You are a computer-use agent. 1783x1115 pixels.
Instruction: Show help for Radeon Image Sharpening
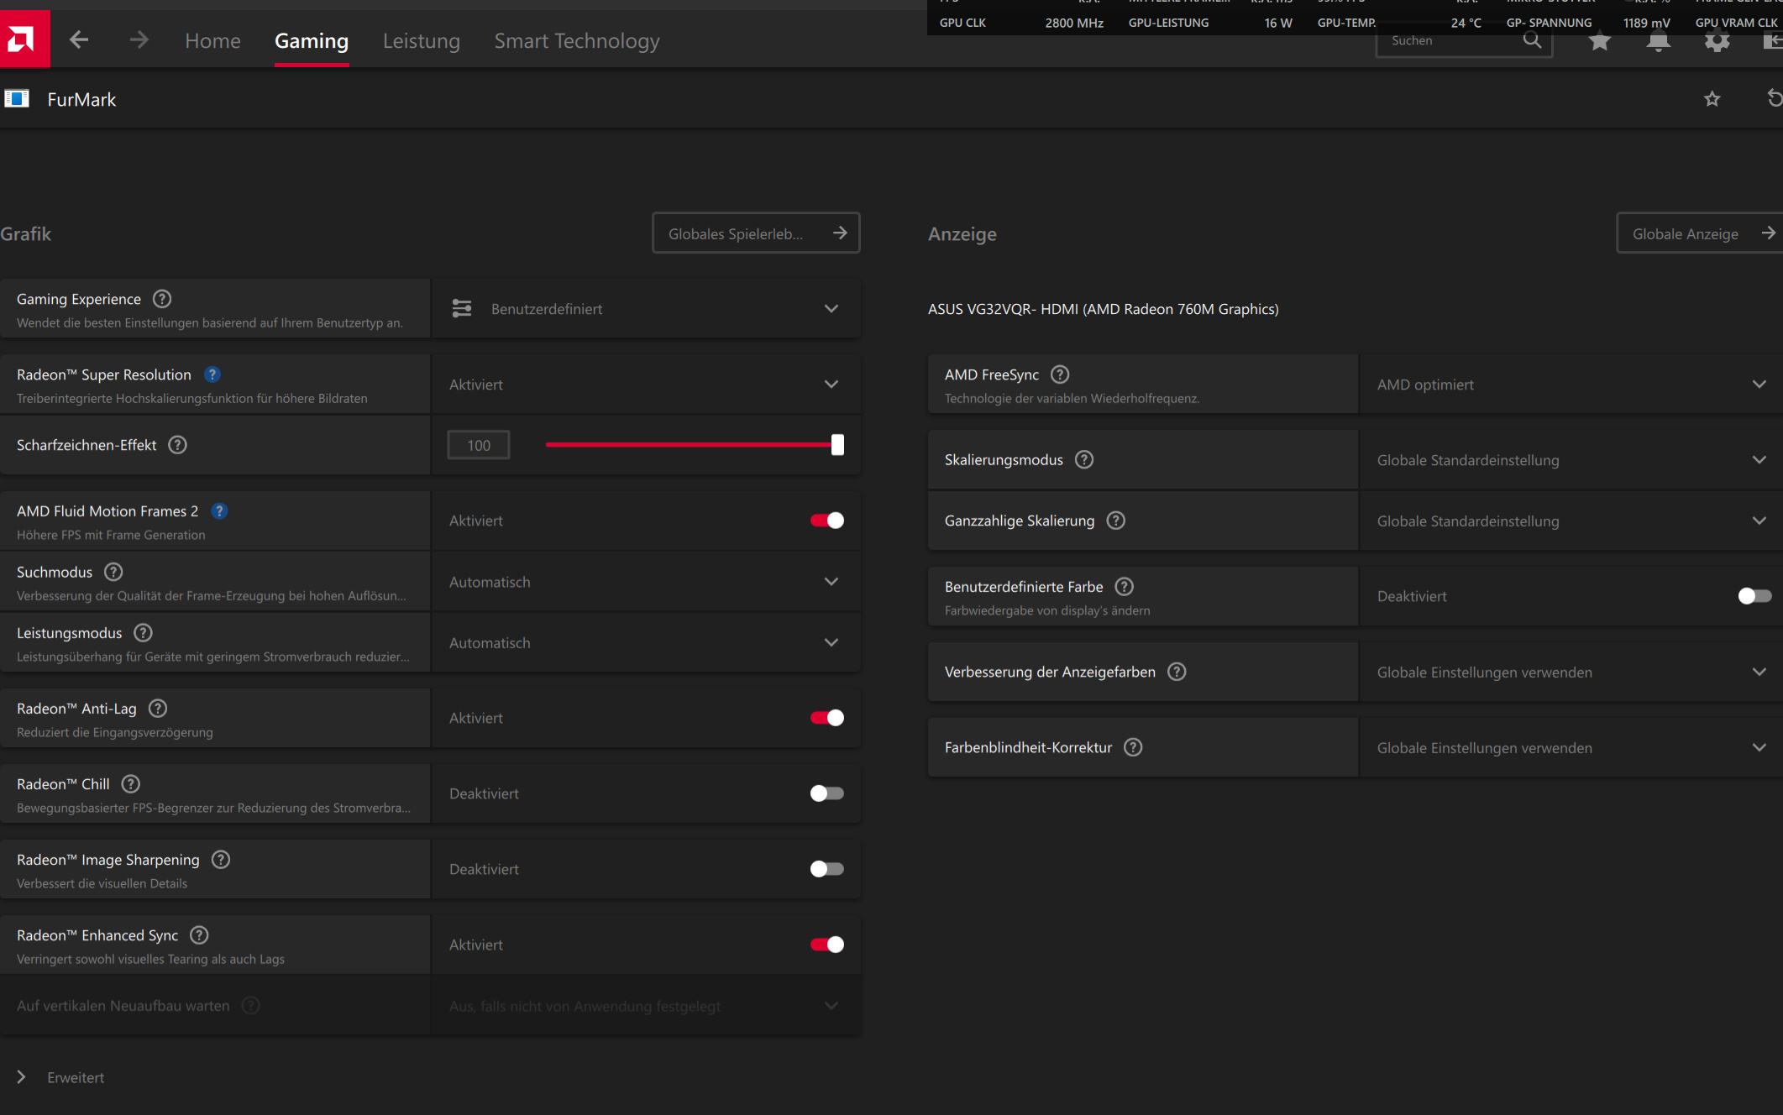(x=221, y=860)
